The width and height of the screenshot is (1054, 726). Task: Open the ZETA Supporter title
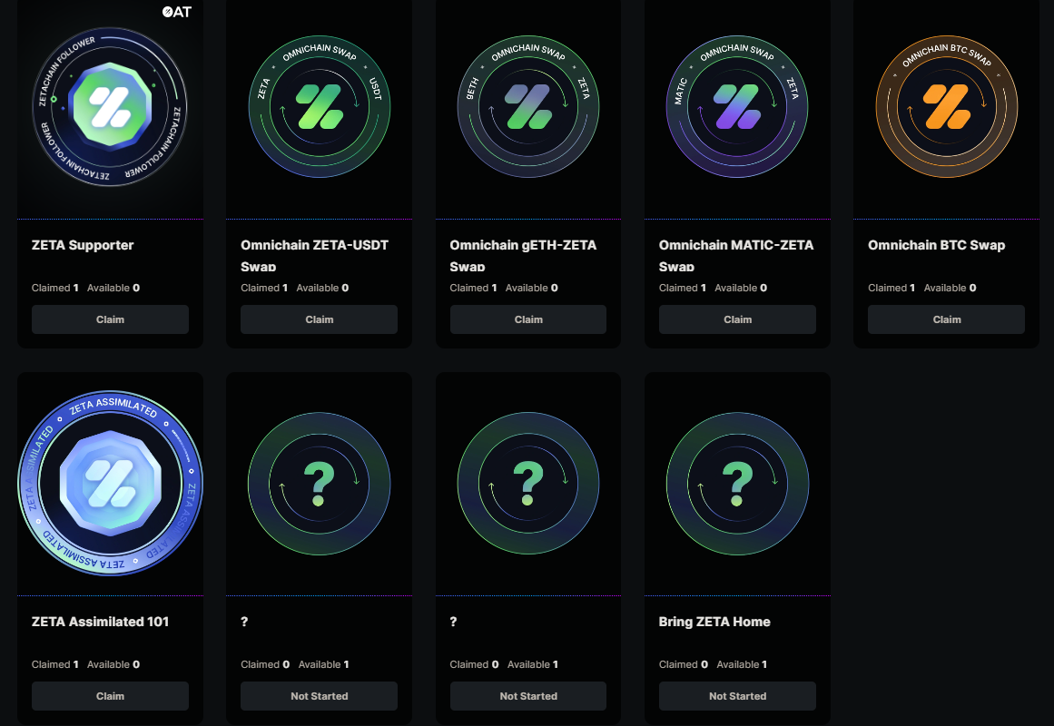coord(83,245)
